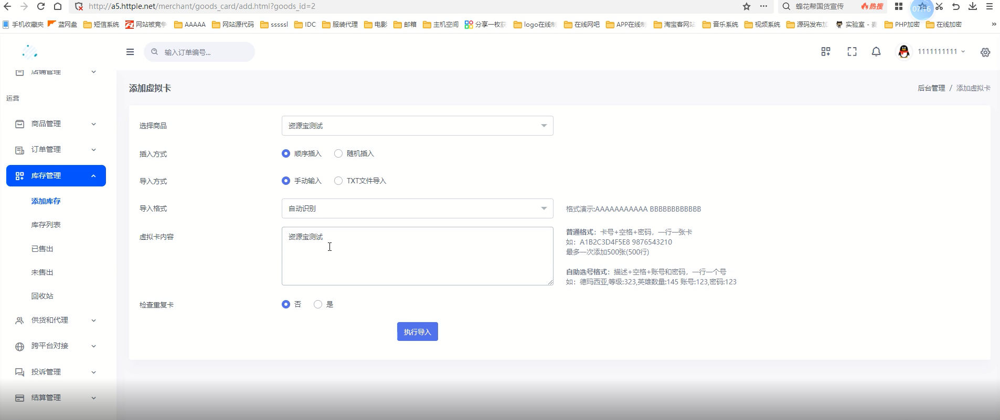The width and height of the screenshot is (1000, 420).
Task: Open quick apps grid icon in header
Action: pyautogui.click(x=826, y=51)
